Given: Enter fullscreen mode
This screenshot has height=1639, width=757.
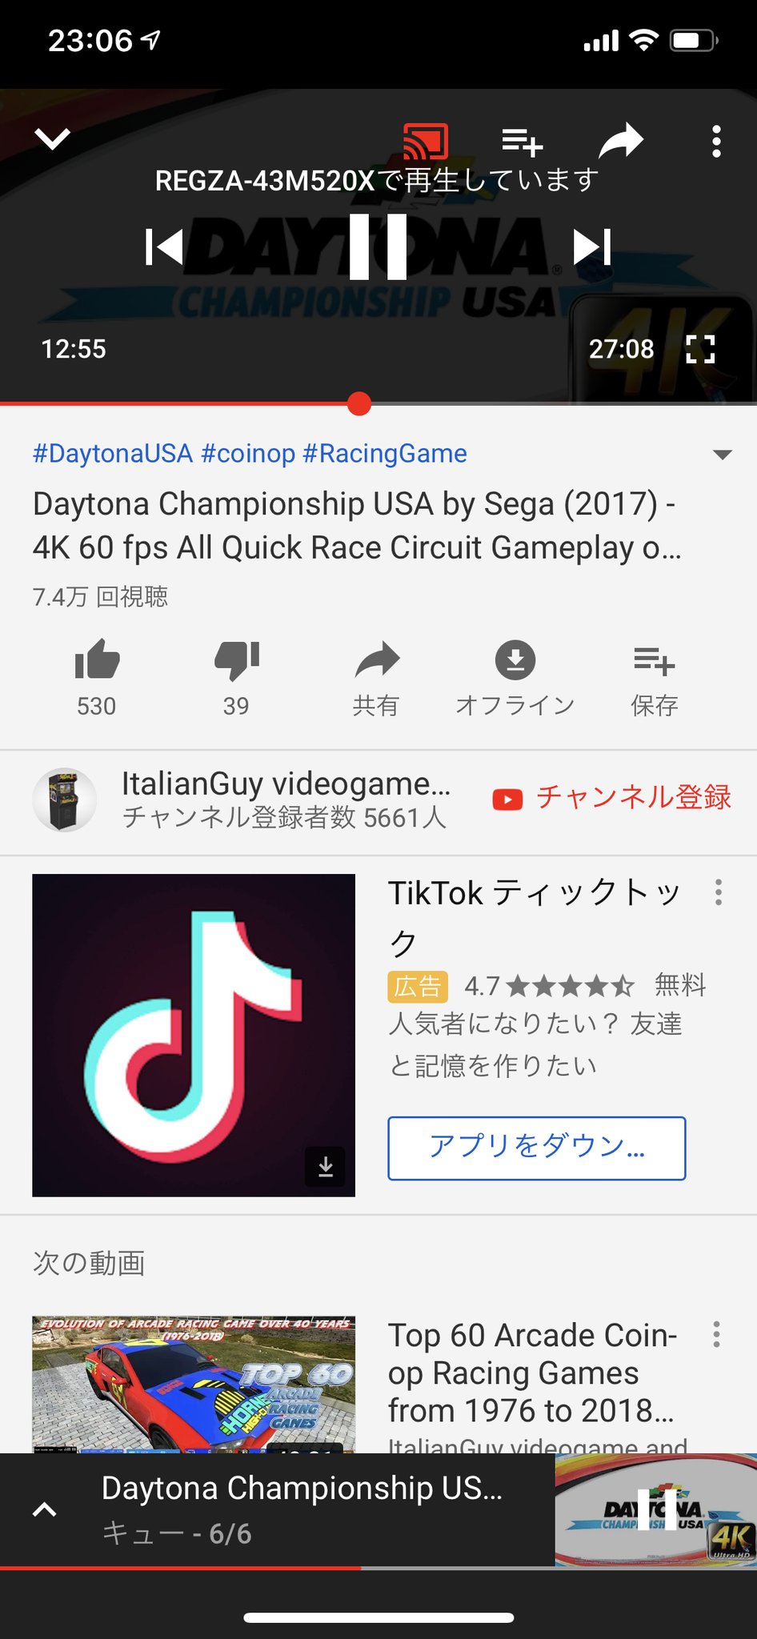Looking at the screenshot, I should click(x=700, y=349).
